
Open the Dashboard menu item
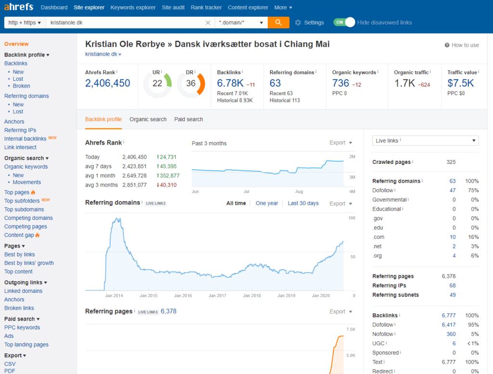click(x=54, y=8)
